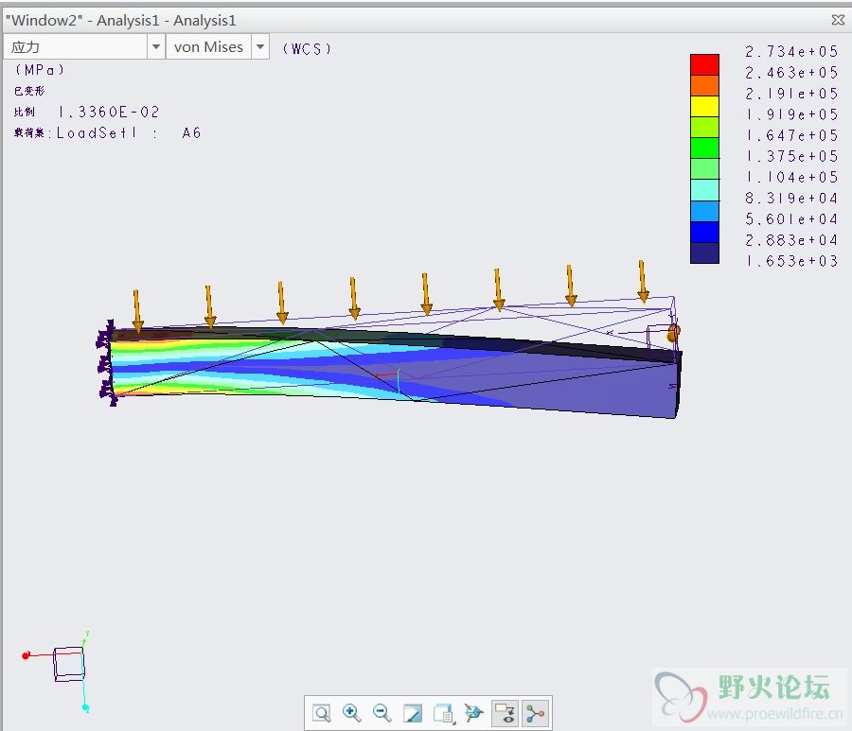Select the 应力 quantity field
This screenshot has width=852, height=731.
click(x=76, y=46)
